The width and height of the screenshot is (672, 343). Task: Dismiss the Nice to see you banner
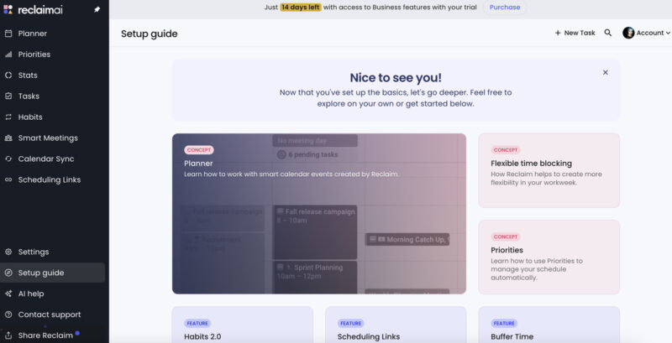(x=605, y=72)
